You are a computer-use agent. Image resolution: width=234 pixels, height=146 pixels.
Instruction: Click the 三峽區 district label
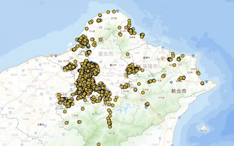[75, 116]
